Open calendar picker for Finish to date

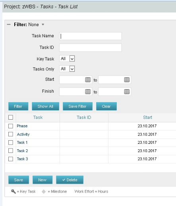[127, 92]
